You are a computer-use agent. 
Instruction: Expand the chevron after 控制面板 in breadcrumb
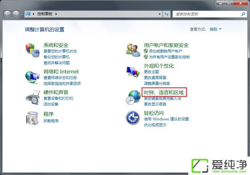[x=56, y=14]
